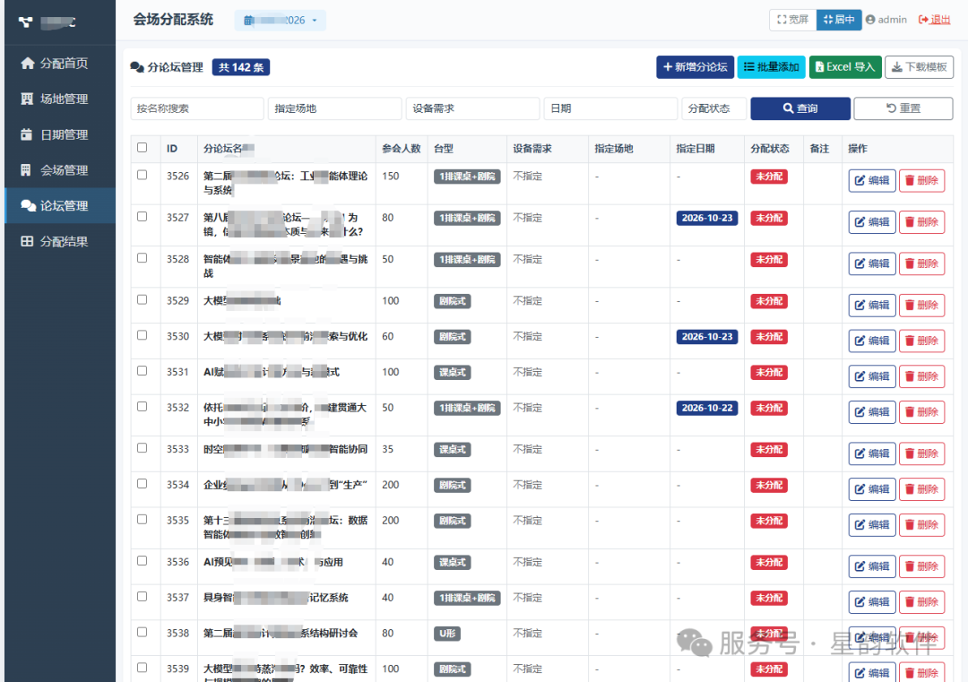The image size is (968, 682).
Task: Select 会场管理 in the sidebar
Action: (60, 170)
